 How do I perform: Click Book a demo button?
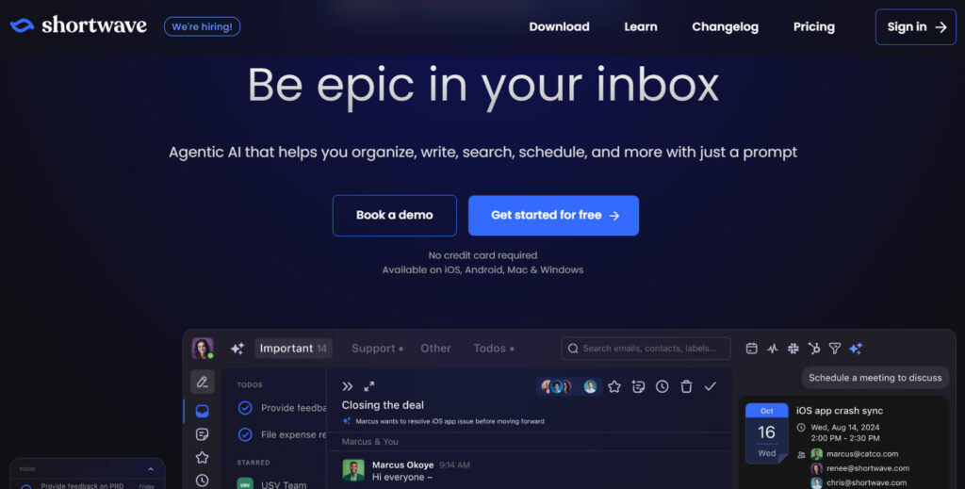point(395,215)
